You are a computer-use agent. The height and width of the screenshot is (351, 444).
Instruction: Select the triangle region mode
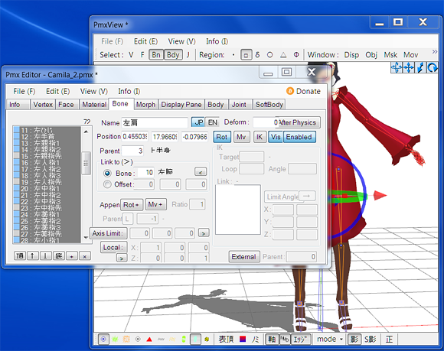pos(283,55)
